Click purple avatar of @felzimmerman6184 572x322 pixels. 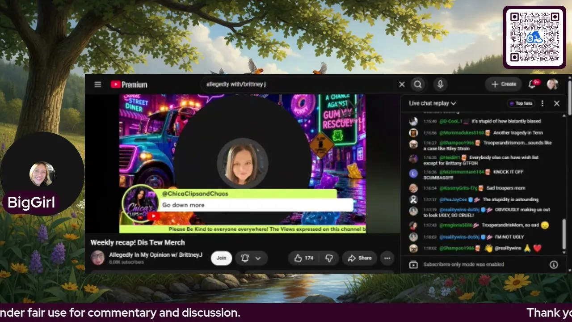coord(413,173)
